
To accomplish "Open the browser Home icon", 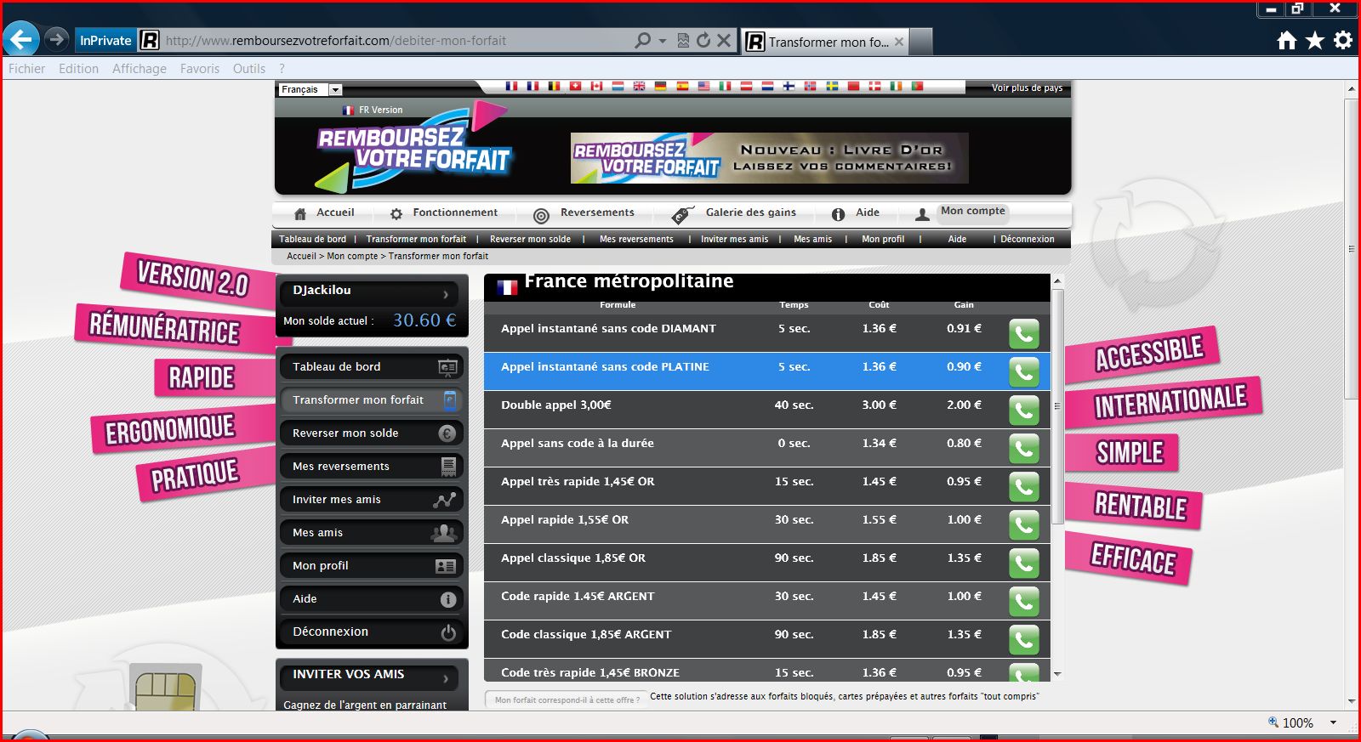I will click(x=1287, y=40).
